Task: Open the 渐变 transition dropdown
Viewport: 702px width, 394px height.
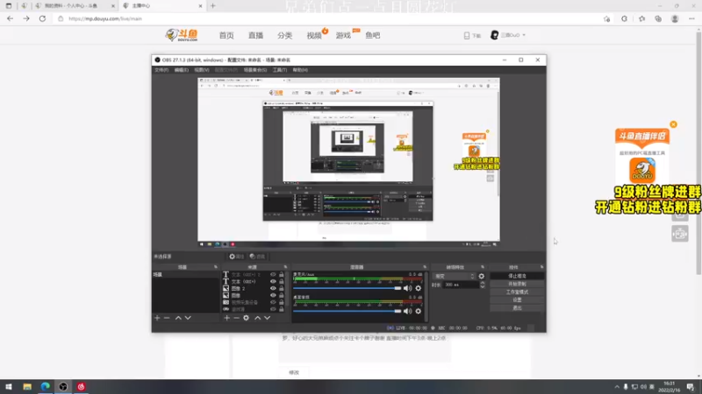Action: click(454, 276)
